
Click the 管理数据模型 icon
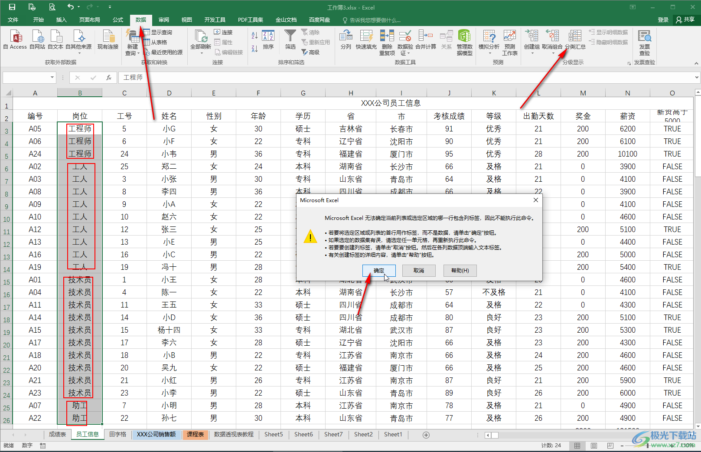pyautogui.click(x=465, y=36)
